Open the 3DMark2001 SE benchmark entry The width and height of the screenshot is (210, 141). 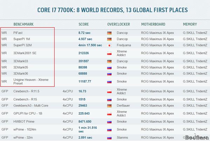(25, 53)
